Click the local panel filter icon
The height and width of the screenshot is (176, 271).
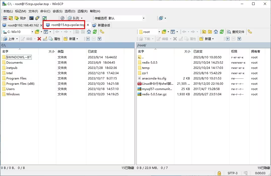[x=46, y=32]
